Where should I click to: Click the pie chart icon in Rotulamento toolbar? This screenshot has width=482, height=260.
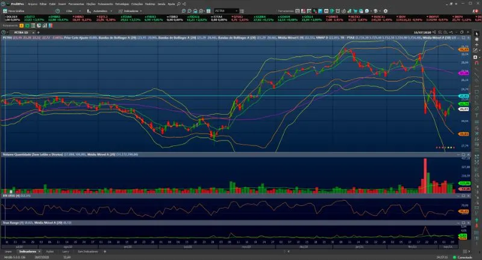click(39, 26)
